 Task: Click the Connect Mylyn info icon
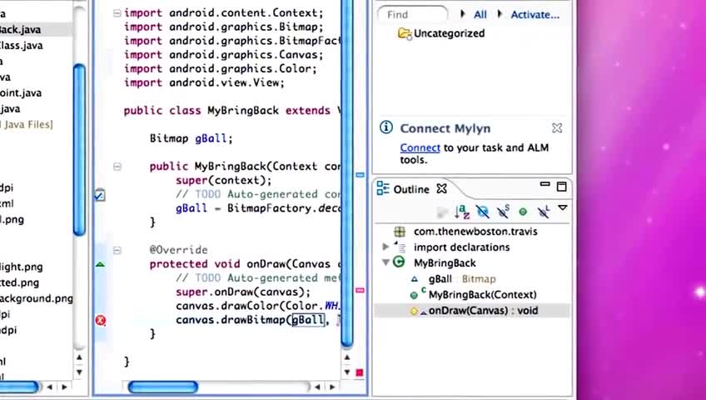coord(385,127)
